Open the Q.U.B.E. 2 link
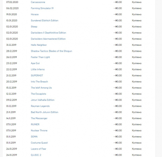Image resolution: width=162 pixels, height=157 pixels. [36, 155]
